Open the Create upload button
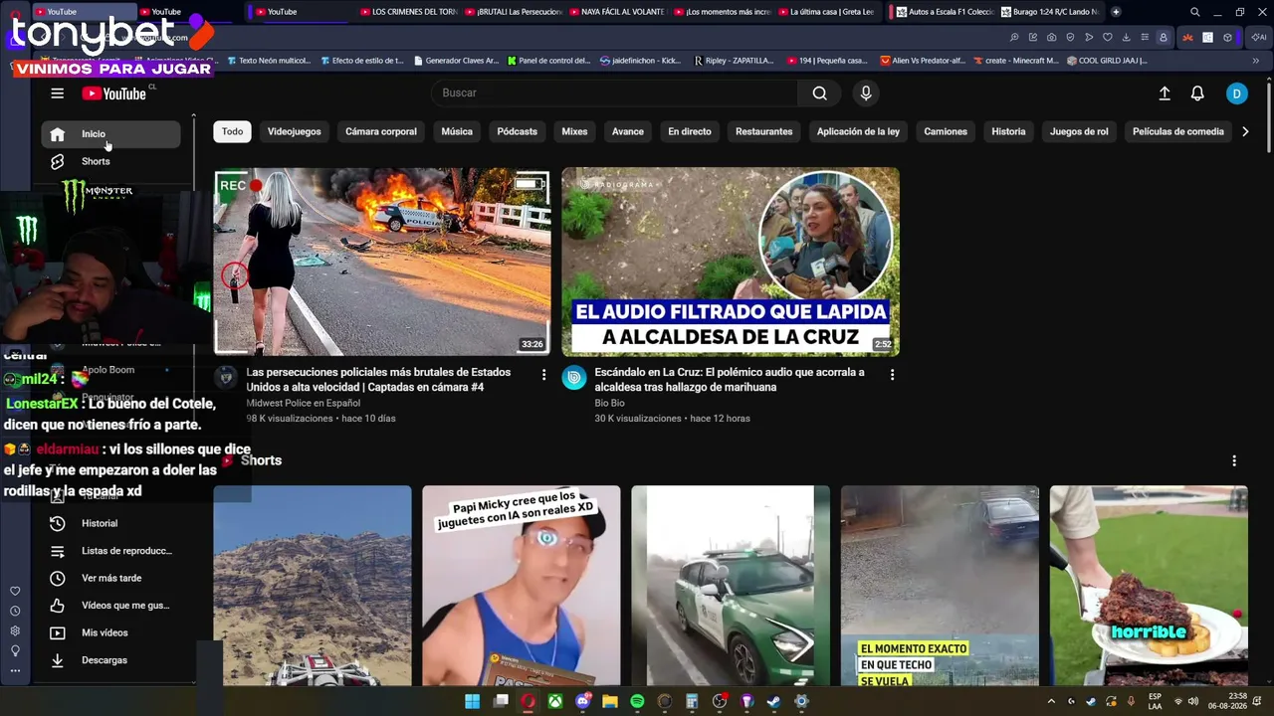Image resolution: width=1274 pixels, height=716 pixels. pyautogui.click(x=1165, y=93)
